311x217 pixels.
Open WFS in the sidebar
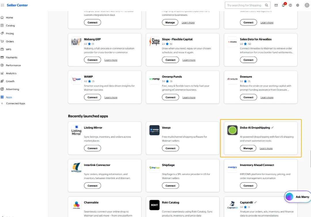pyautogui.click(x=9, y=49)
